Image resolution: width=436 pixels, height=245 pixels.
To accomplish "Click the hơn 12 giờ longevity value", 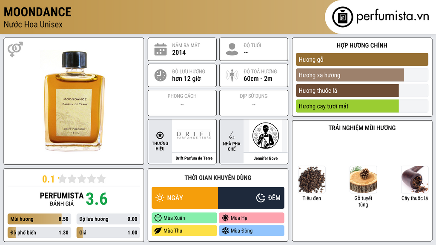I will [186, 79].
